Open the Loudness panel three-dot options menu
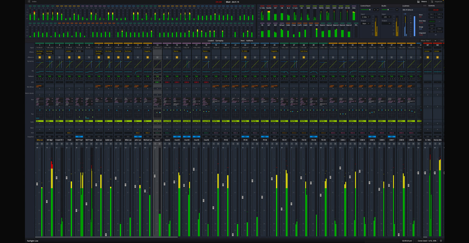 click(x=425, y=6)
